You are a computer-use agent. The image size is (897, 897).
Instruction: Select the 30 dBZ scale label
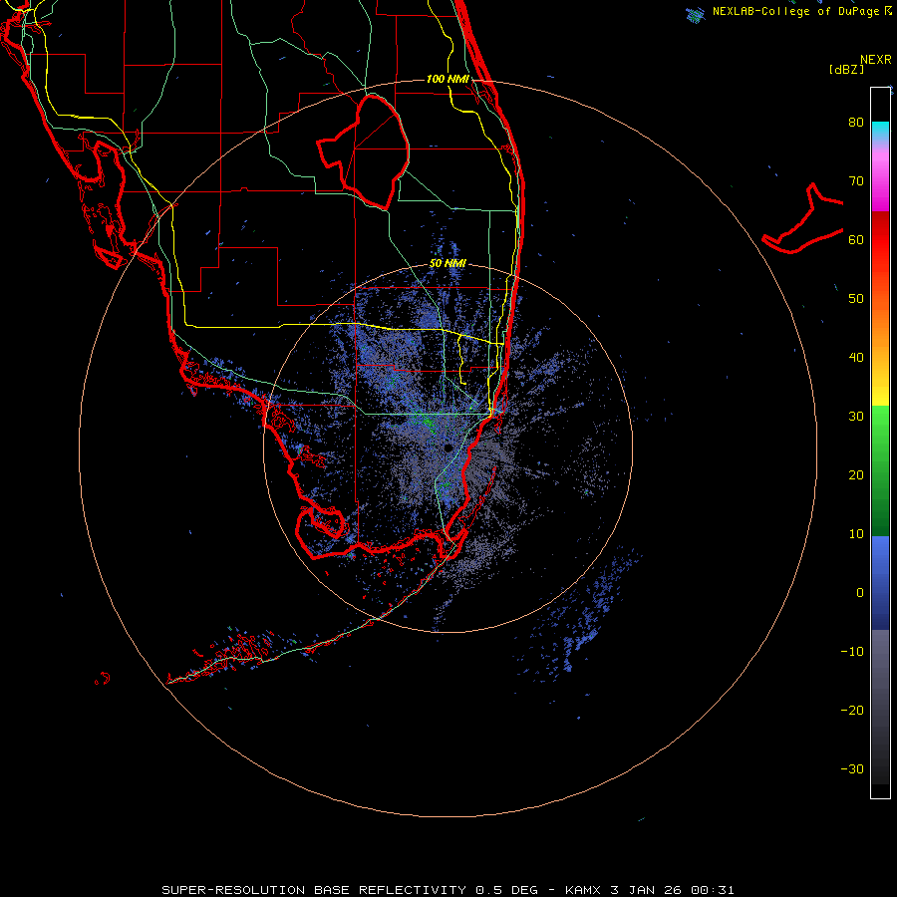[x=856, y=417]
